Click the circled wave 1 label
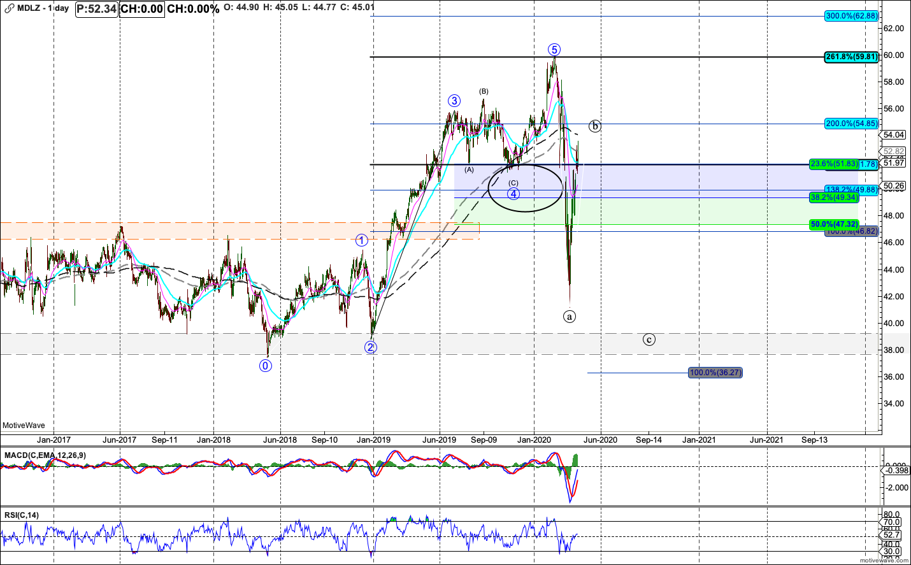 [x=361, y=240]
